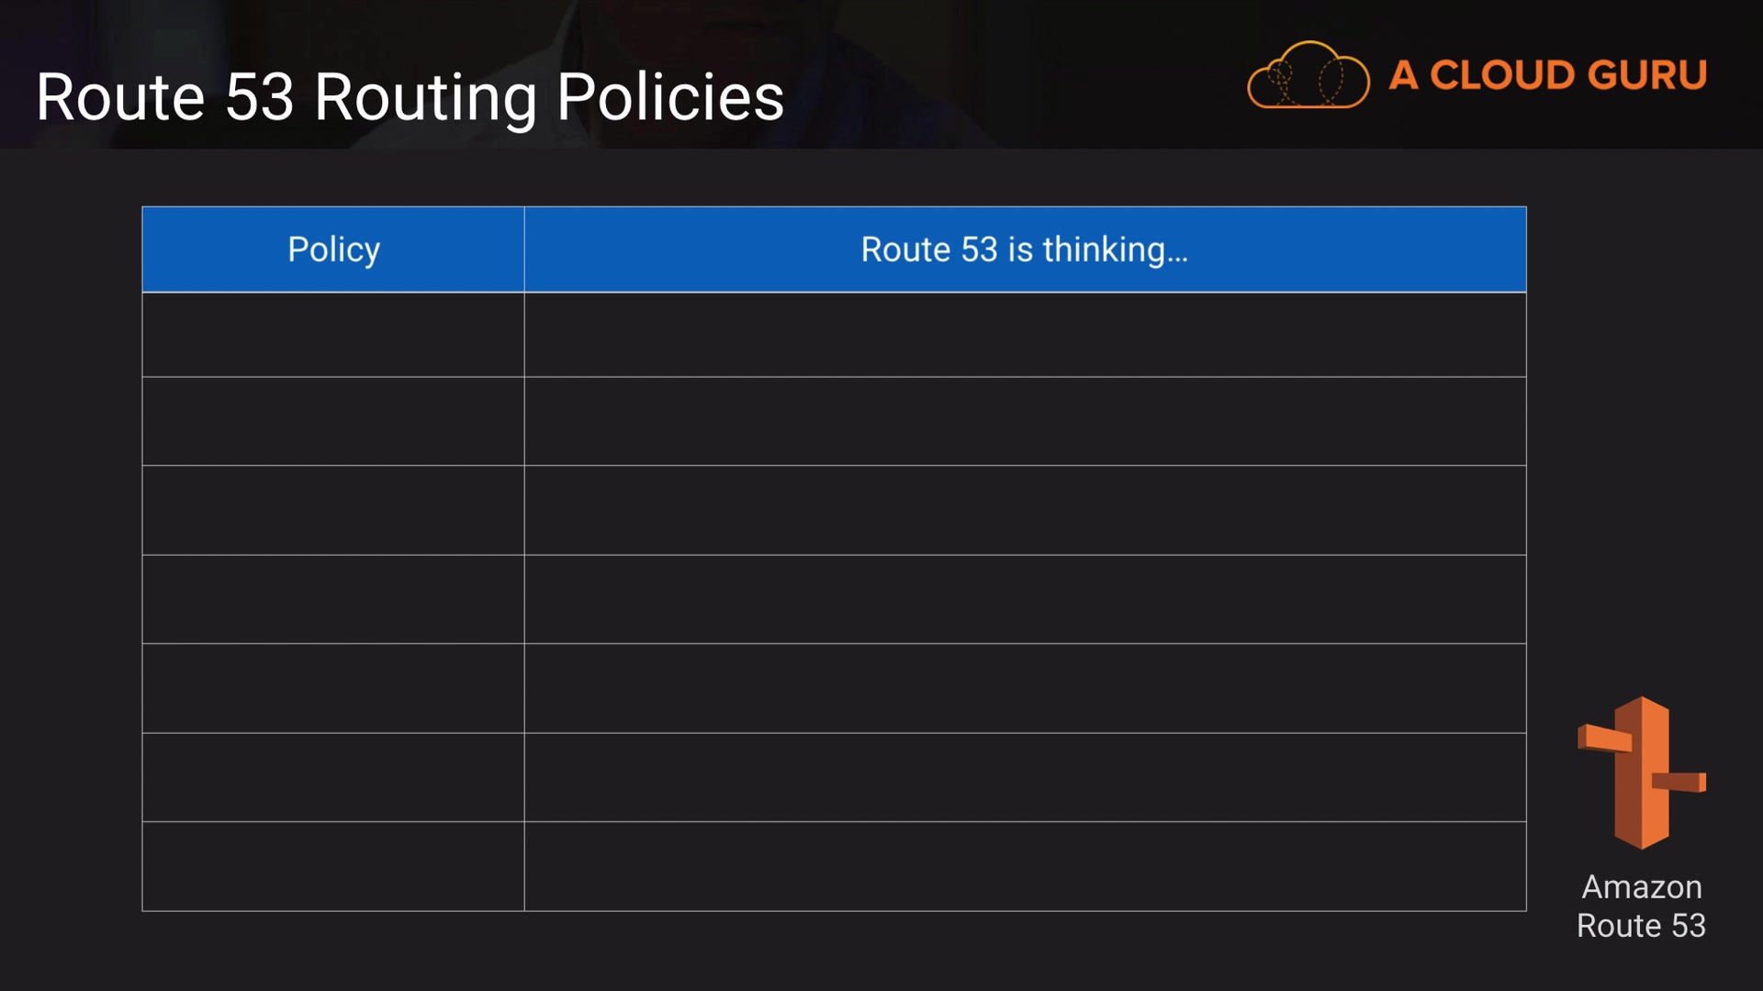Click fifth empty cell under Route 53 is thinking

point(1025,688)
